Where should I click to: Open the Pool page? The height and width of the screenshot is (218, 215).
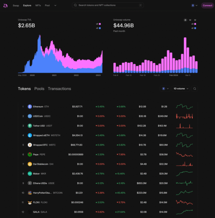[x=47, y=5]
